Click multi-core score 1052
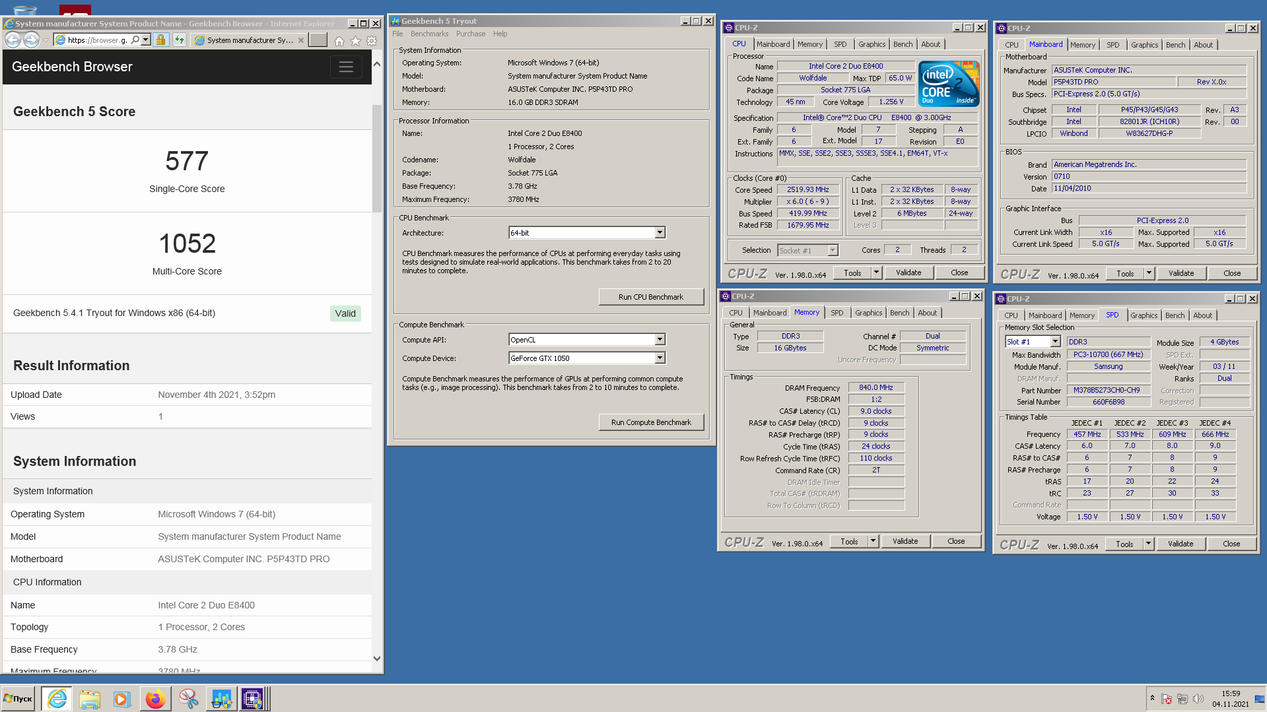The height and width of the screenshot is (712, 1267). pos(187,243)
